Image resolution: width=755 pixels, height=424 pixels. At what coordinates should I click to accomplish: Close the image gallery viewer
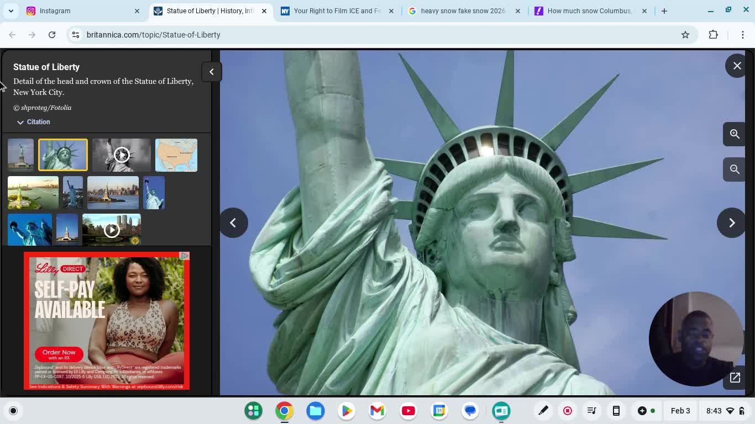737,66
